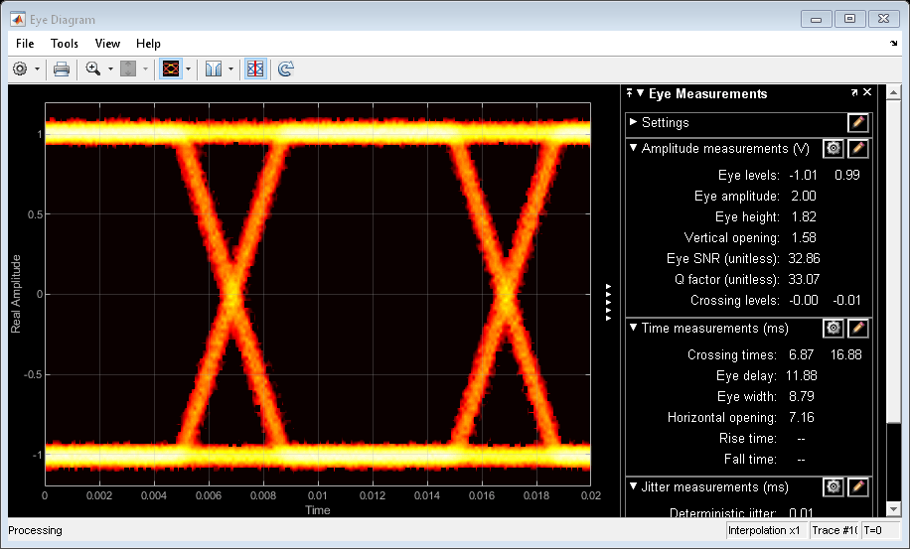Click the Vertical opening value 1.58
This screenshot has height=549, width=910.
coord(804,237)
